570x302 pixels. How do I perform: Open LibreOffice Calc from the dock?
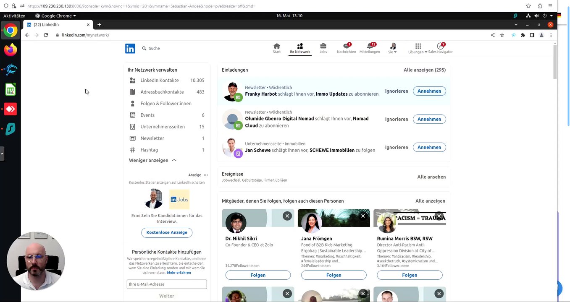[x=11, y=89]
